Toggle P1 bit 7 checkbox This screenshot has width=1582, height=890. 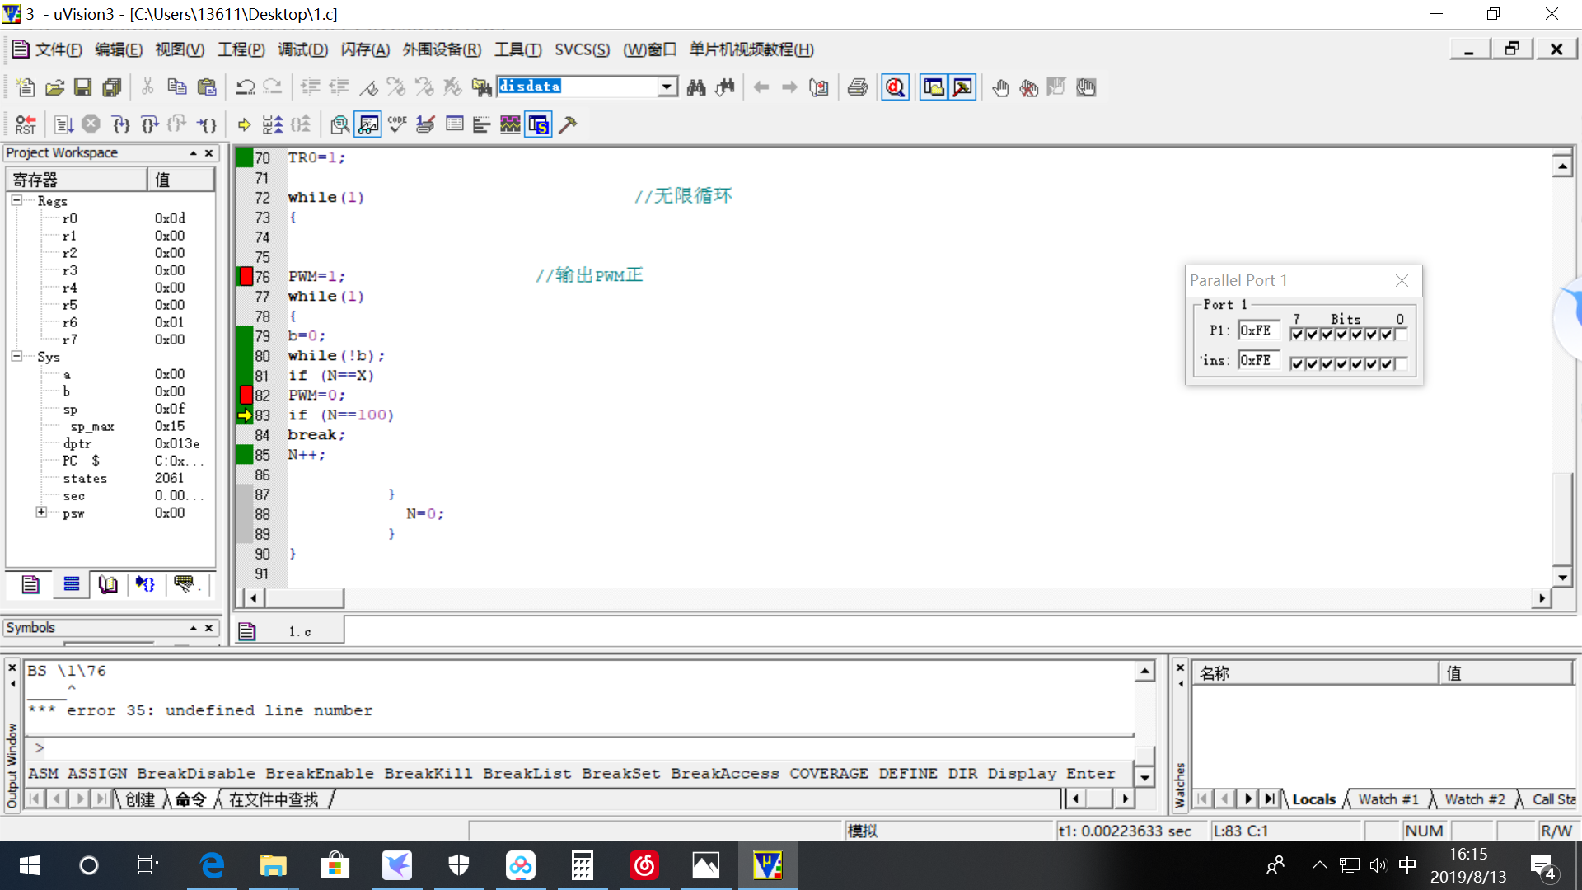(1297, 334)
